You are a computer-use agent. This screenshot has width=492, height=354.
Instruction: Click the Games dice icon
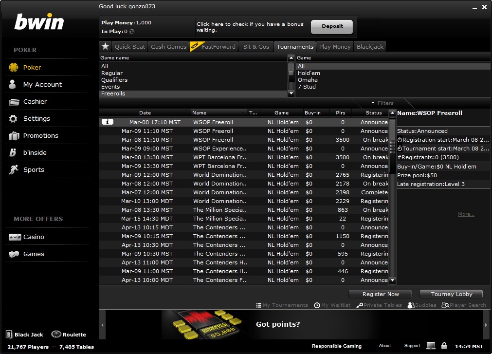click(14, 254)
